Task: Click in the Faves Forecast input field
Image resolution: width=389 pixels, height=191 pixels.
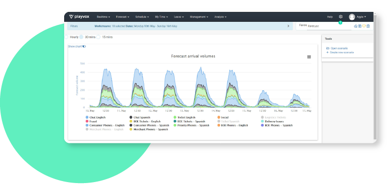Action: [x=329, y=26]
